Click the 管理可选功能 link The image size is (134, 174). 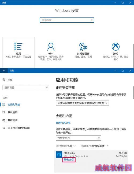[63, 123]
